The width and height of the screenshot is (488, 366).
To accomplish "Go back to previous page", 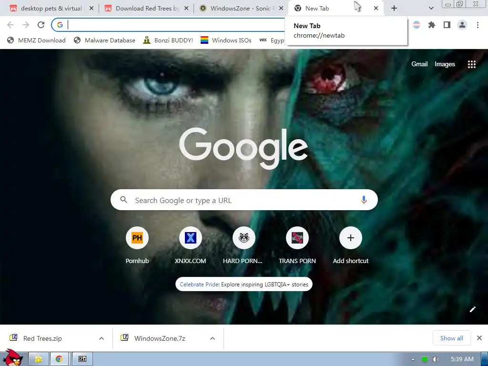I will click(x=10, y=25).
